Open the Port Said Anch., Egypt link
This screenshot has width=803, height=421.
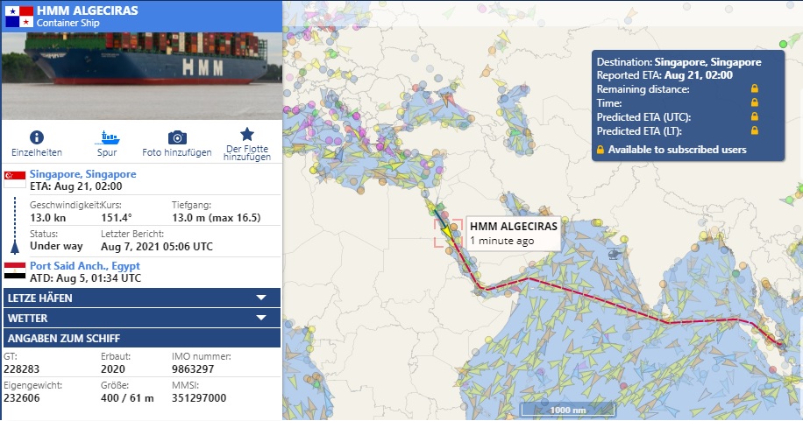click(85, 266)
